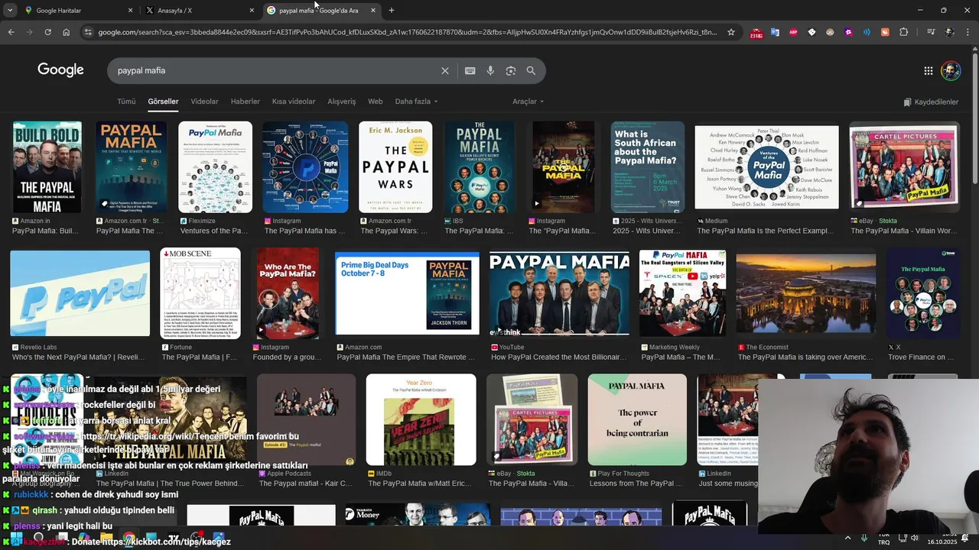Open the Wits University South African thumbnail
The height and width of the screenshot is (550, 979).
pos(648,167)
